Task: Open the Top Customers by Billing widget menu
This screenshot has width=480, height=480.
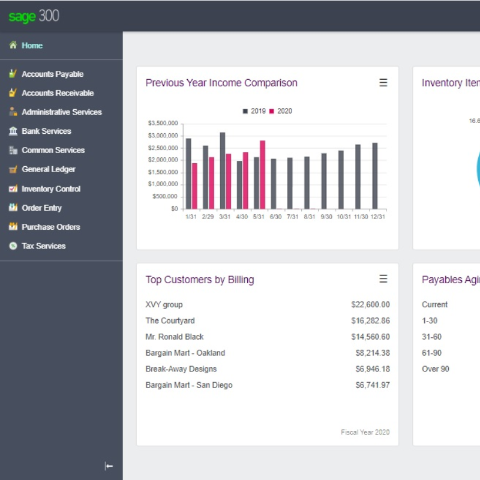Action: tap(383, 279)
